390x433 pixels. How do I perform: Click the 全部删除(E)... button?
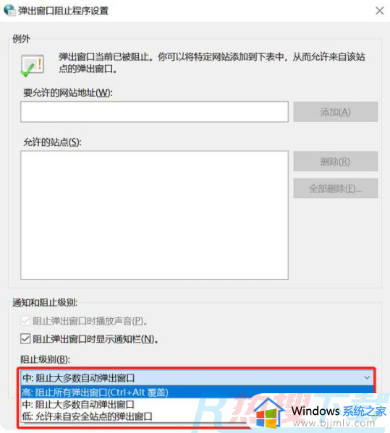pos(336,189)
